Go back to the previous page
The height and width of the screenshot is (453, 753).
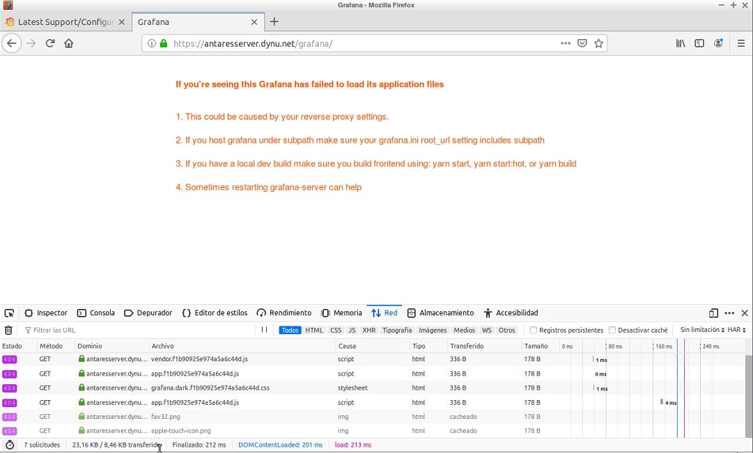pyautogui.click(x=12, y=43)
